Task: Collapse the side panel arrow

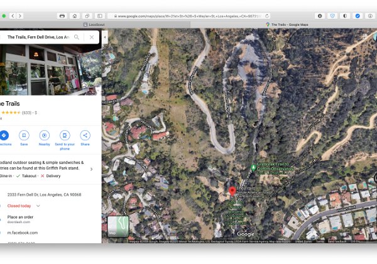Action: pyautogui.click(x=105, y=37)
